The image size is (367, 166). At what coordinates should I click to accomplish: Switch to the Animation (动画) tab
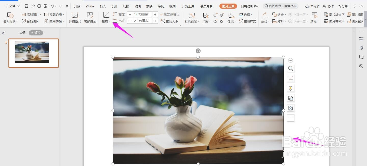click(x=138, y=6)
